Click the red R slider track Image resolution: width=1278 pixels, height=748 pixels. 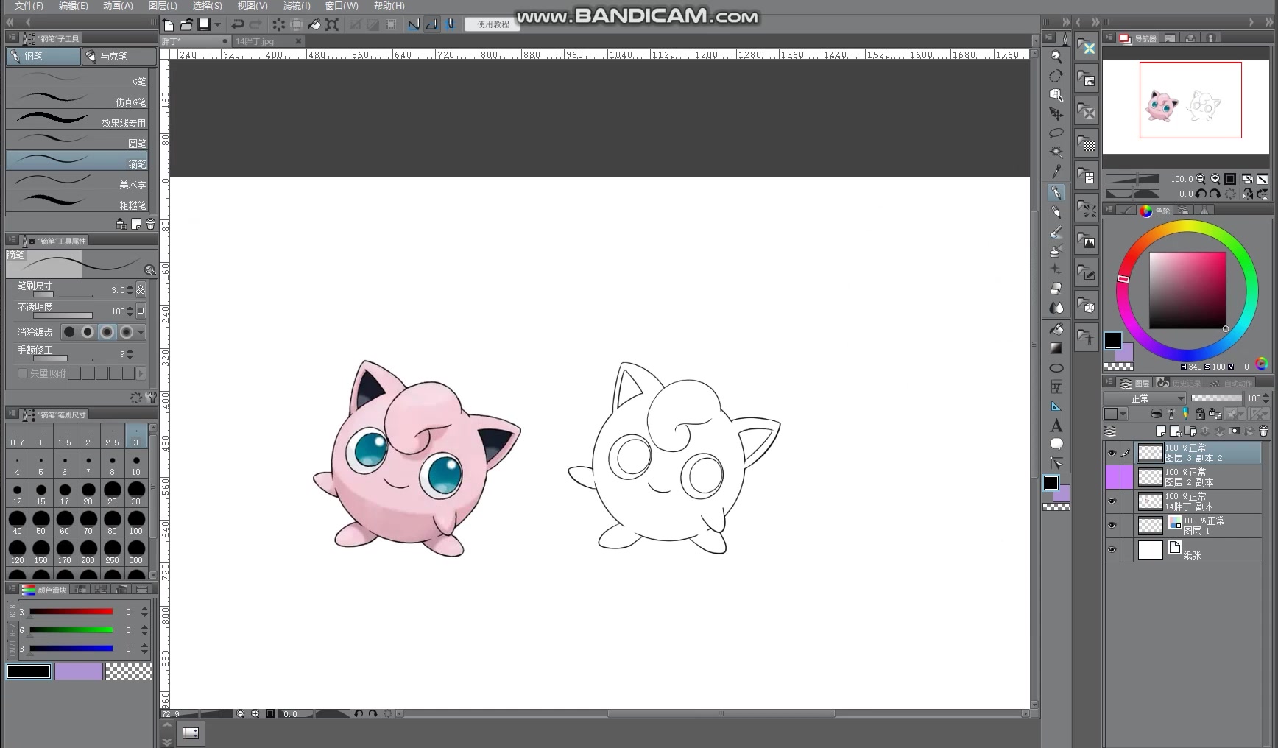pyautogui.click(x=71, y=612)
